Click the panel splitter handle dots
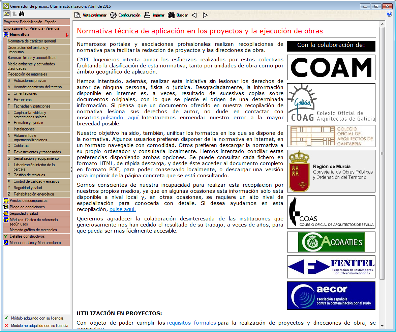The width and height of the screenshot is (396, 332). 71,170
